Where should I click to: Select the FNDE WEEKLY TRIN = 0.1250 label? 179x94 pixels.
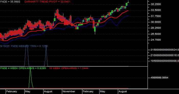tap(29, 46)
